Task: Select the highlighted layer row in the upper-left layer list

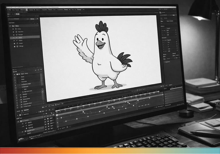Action: (25, 37)
